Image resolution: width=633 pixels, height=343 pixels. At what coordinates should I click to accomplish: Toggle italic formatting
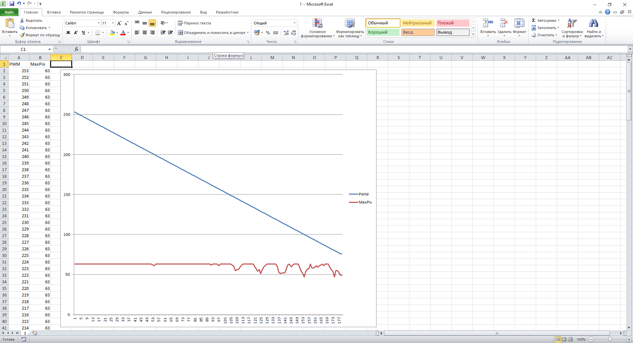pos(76,33)
